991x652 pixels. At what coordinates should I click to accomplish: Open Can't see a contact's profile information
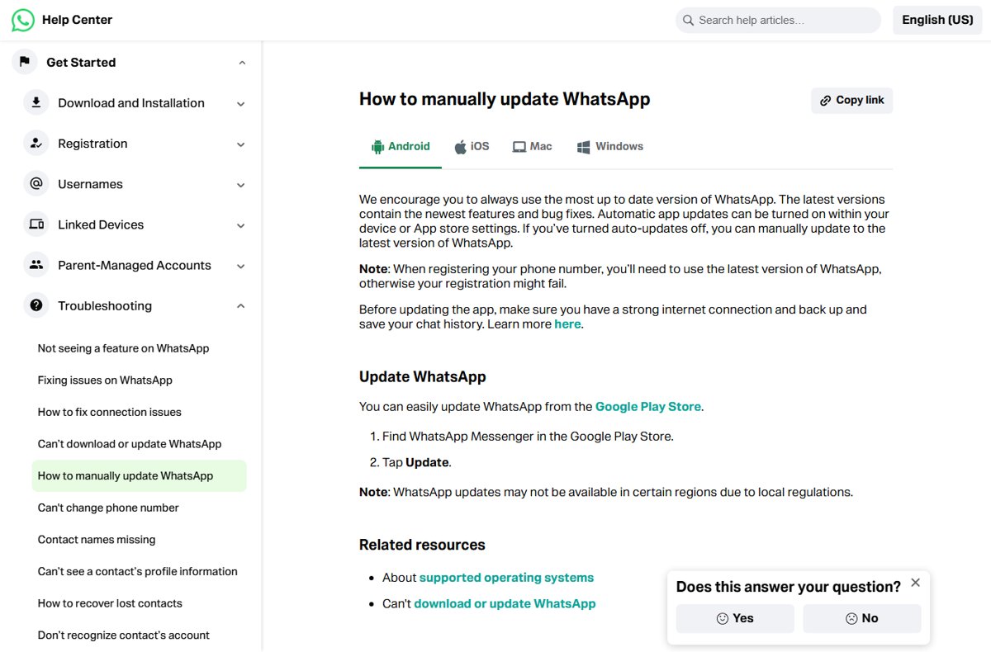point(137,571)
